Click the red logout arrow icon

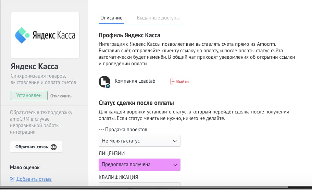point(172,81)
